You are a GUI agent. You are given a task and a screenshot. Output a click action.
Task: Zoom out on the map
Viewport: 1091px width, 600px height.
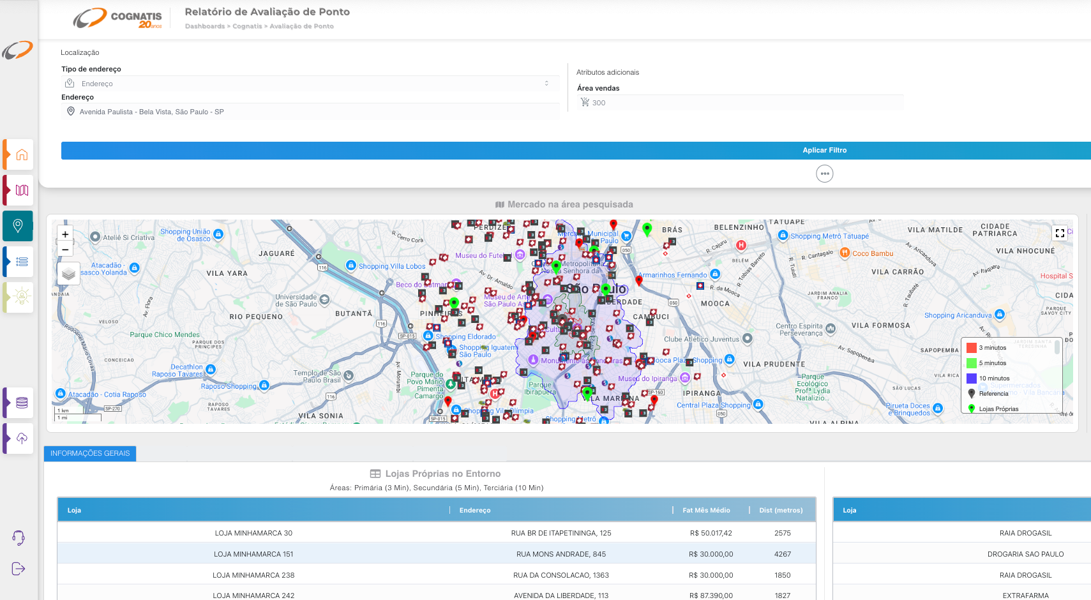(x=65, y=250)
